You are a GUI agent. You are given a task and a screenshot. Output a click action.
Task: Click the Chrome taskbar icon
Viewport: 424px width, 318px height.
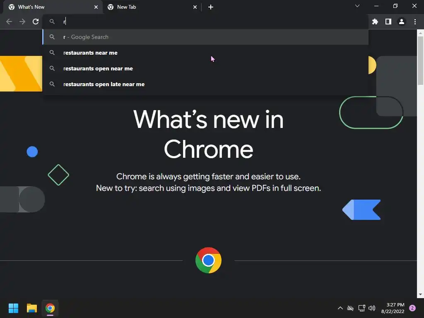[x=50, y=308]
